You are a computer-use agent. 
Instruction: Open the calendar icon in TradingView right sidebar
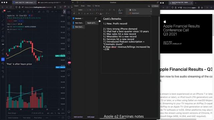click(x=69, y=40)
